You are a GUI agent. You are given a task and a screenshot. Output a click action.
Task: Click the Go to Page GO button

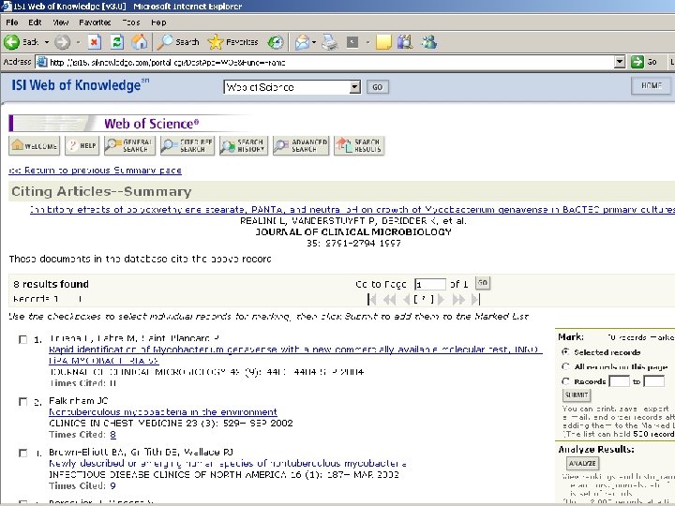click(x=483, y=283)
